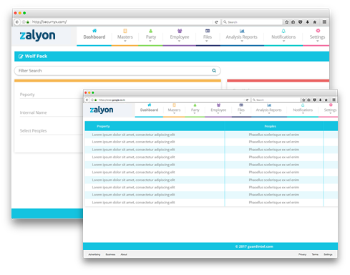Image resolution: width=350 pixels, height=275 pixels.
Task: Click the Advertising footer link
Action: 94,254
